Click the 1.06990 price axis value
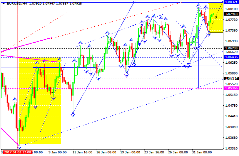The height and width of the screenshot is (156, 239). coord(232,41)
